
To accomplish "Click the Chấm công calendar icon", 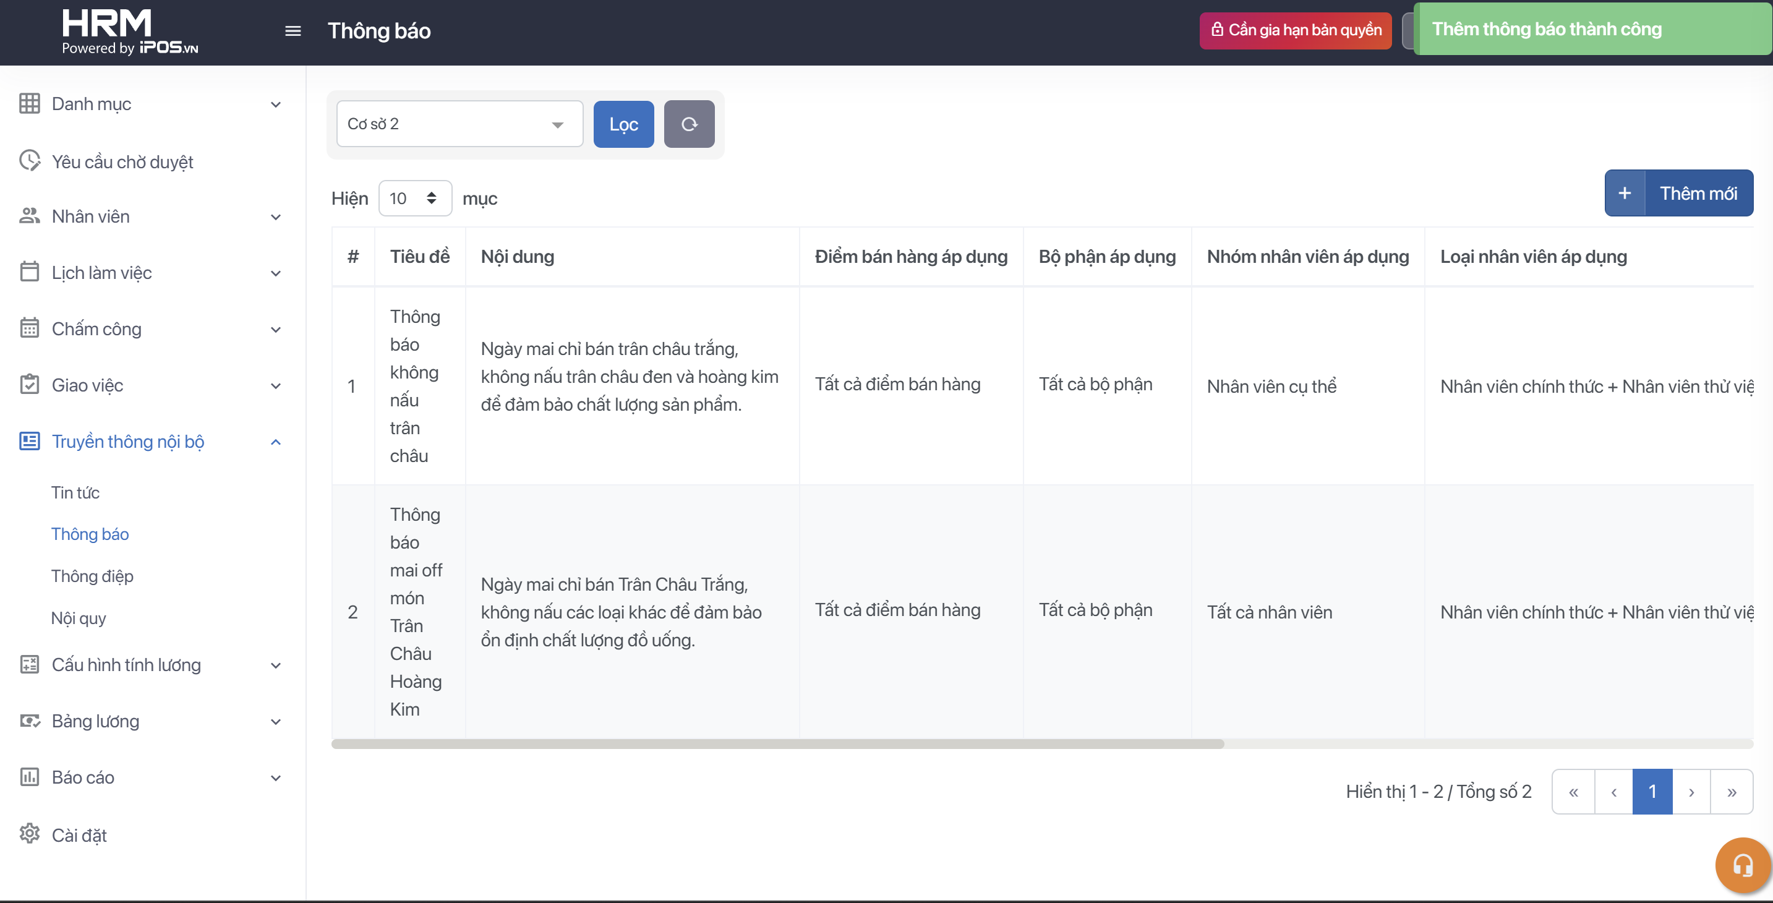I will point(30,328).
